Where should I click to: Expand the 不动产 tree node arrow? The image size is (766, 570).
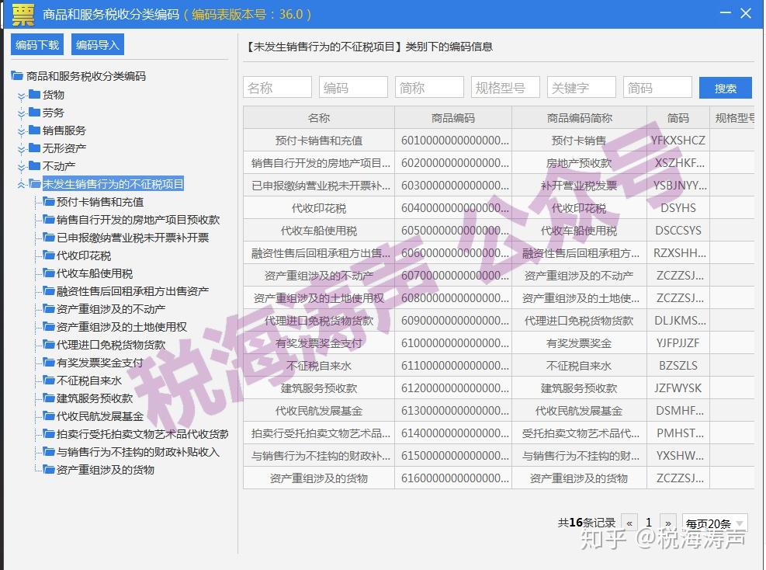[21, 167]
